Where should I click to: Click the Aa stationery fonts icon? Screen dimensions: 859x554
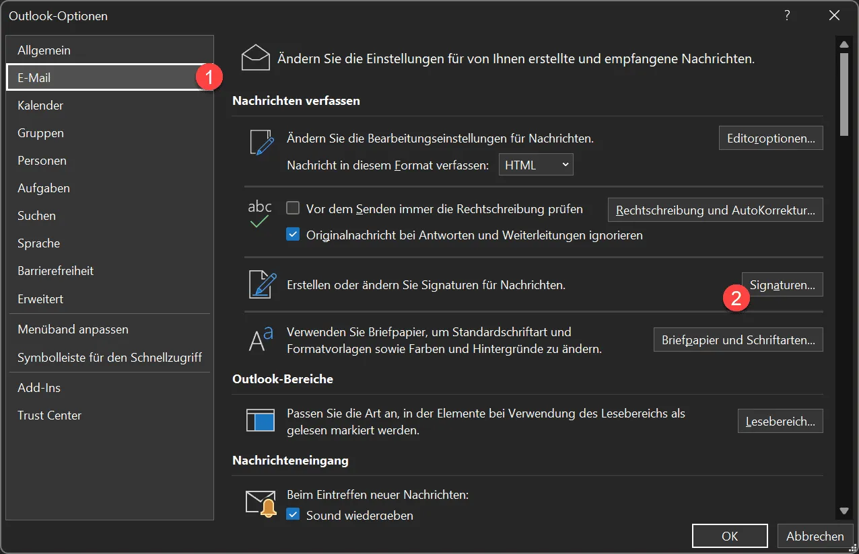tap(261, 340)
